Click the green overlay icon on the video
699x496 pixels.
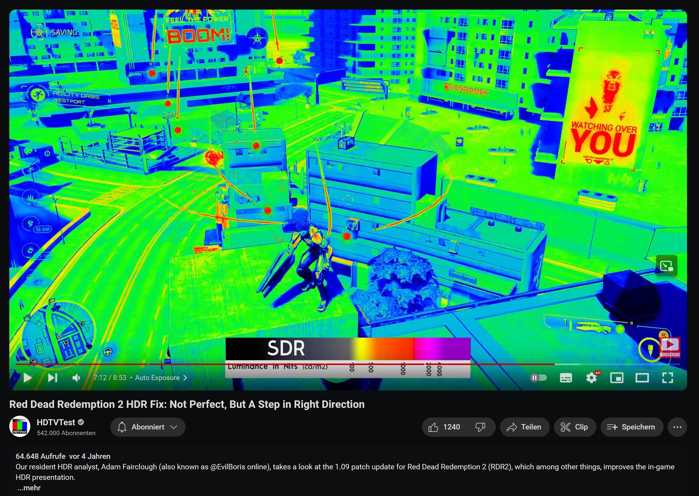point(667,266)
